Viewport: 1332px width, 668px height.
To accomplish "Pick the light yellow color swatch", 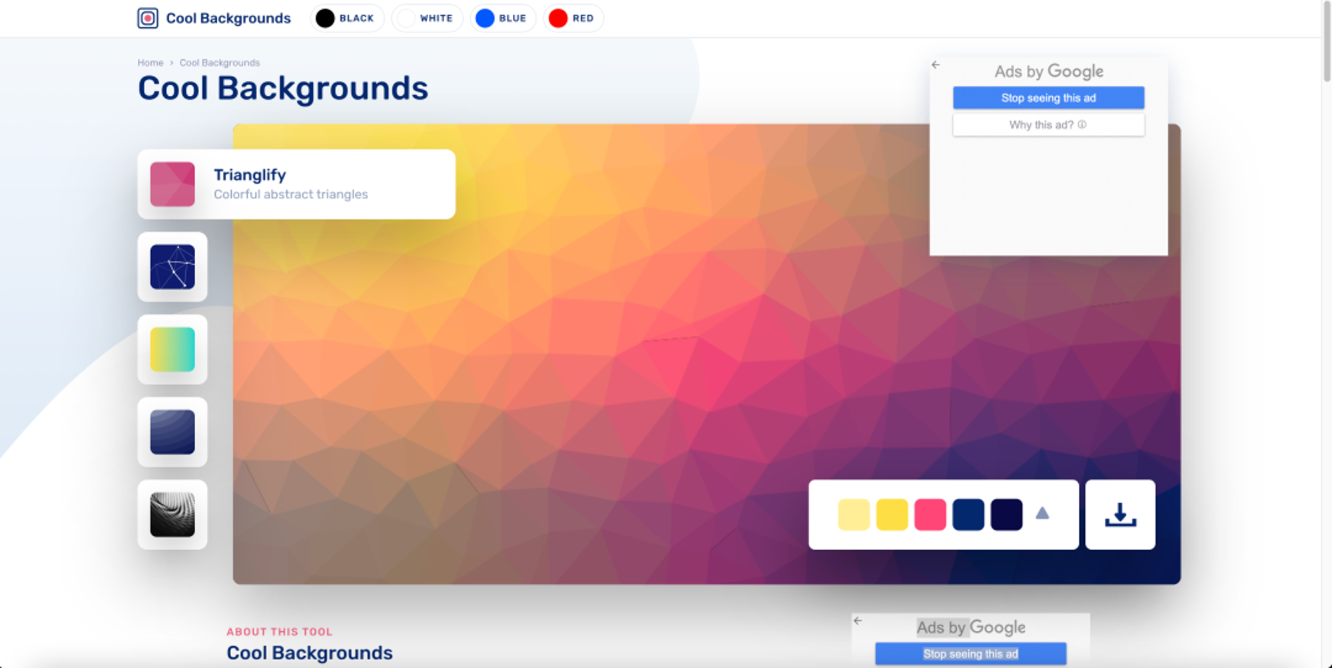I will point(854,514).
